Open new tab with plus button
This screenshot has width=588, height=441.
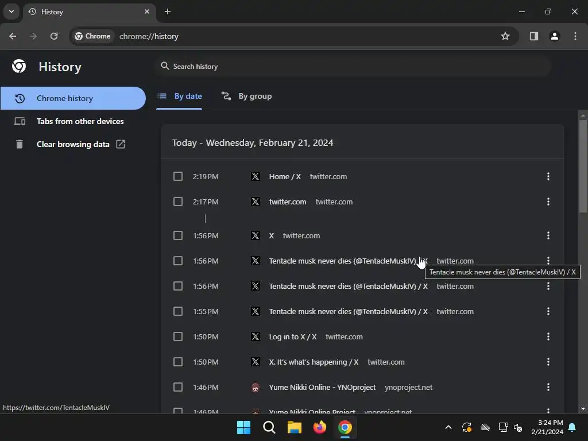click(168, 11)
